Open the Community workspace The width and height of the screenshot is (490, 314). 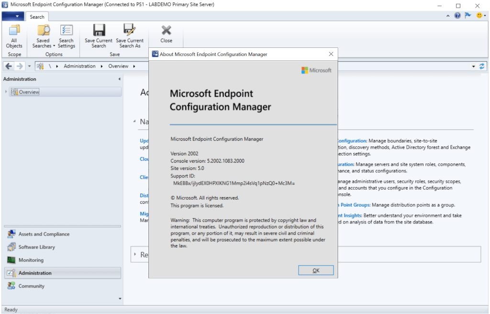(x=31, y=286)
